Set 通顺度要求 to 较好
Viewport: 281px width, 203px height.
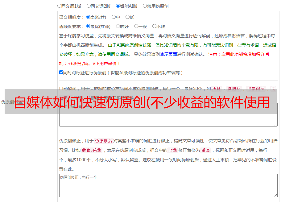(118, 26)
